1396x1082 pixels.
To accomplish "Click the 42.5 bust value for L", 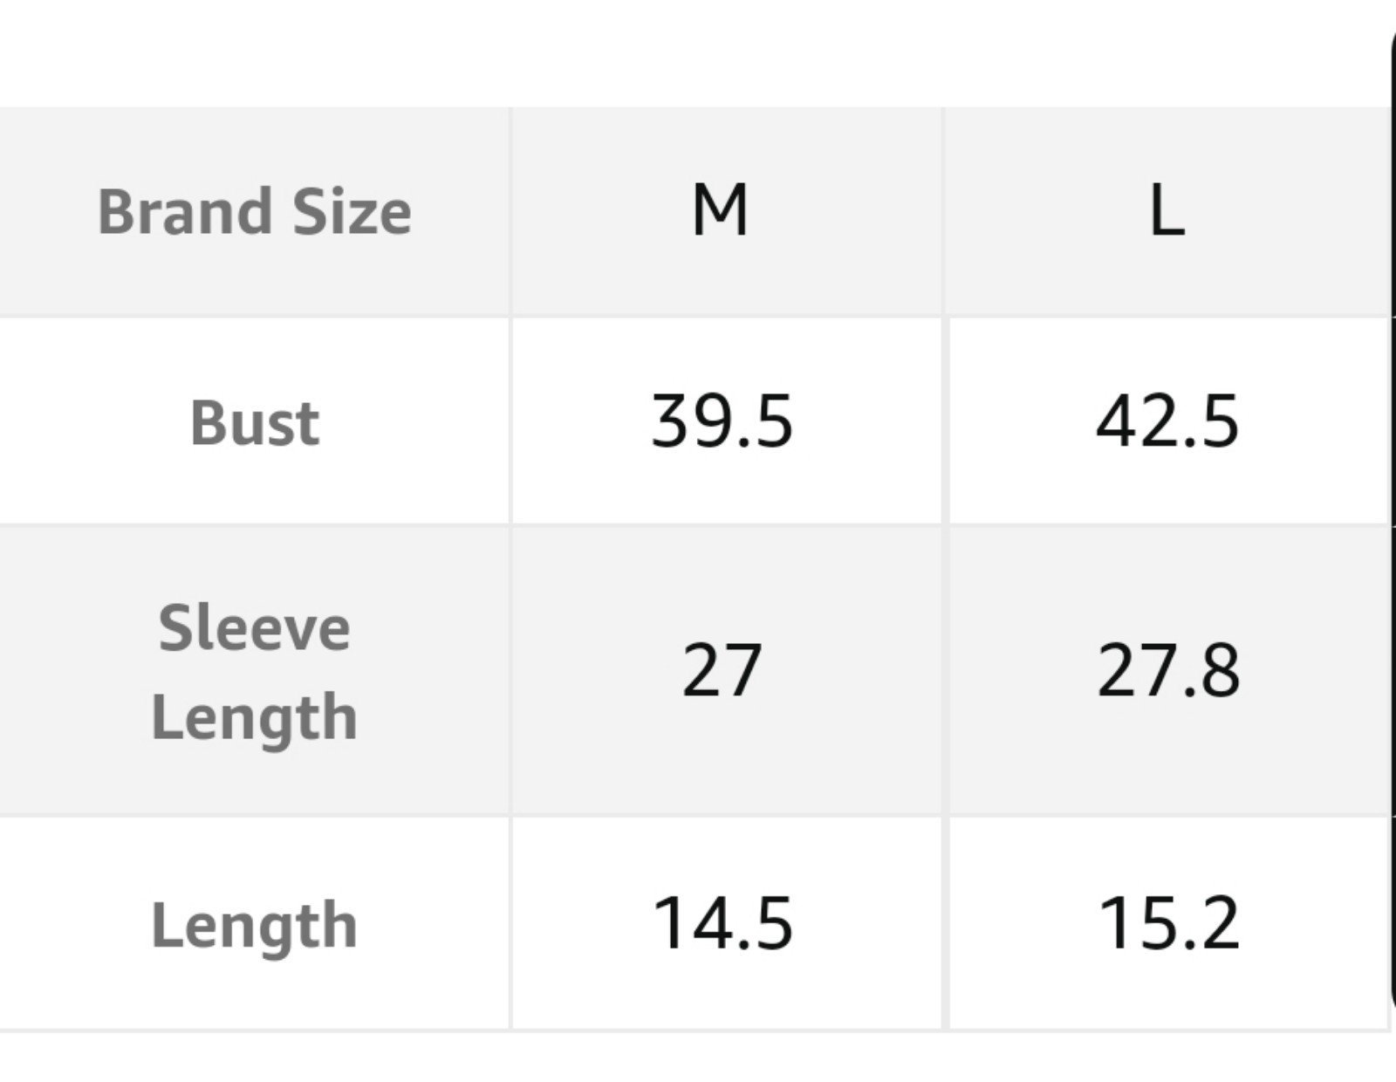I will tap(1167, 422).
